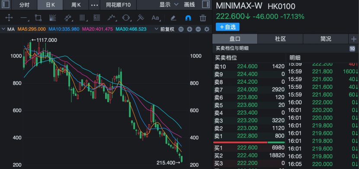Click the minus zoom-out icon
This screenshot has width=359, height=169.
(198, 29)
